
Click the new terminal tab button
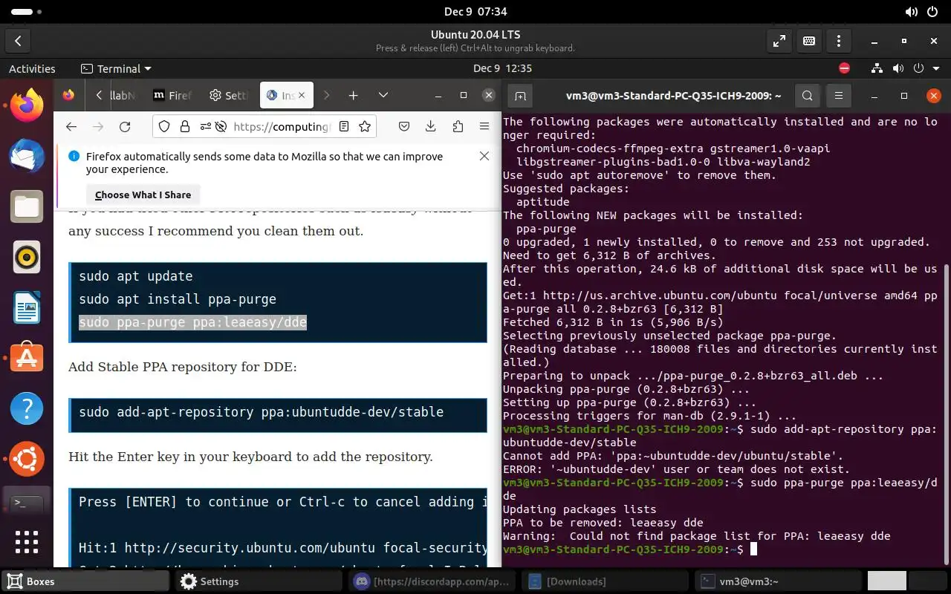pyautogui.click(x=520, y=96)
